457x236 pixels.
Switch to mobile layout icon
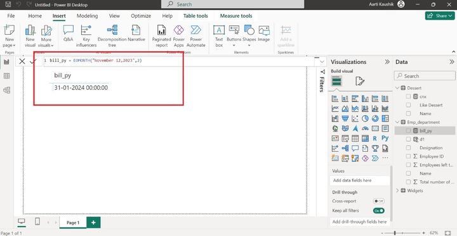[x=37, y=221]
